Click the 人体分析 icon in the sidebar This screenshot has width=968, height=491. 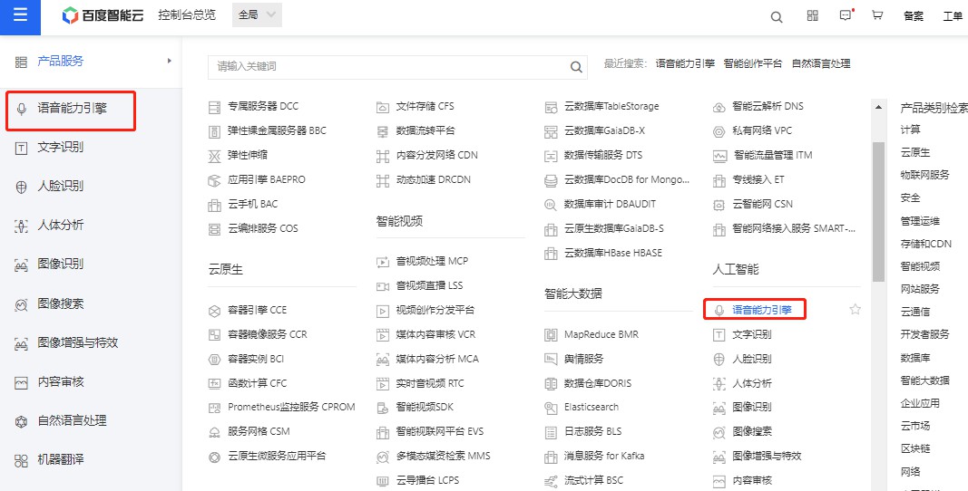(22, 226)
